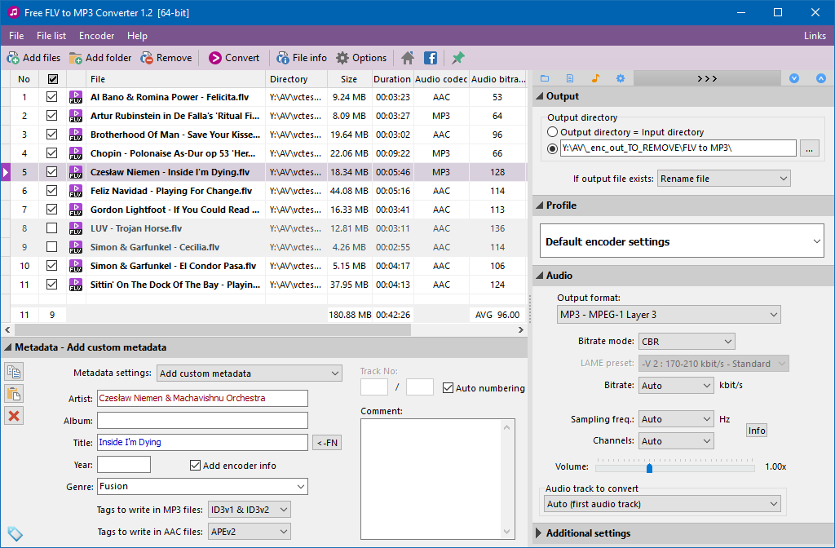This screenshot has width=835, height=548.
Task: Open the Encoder menu
Action: pos(96,36)
